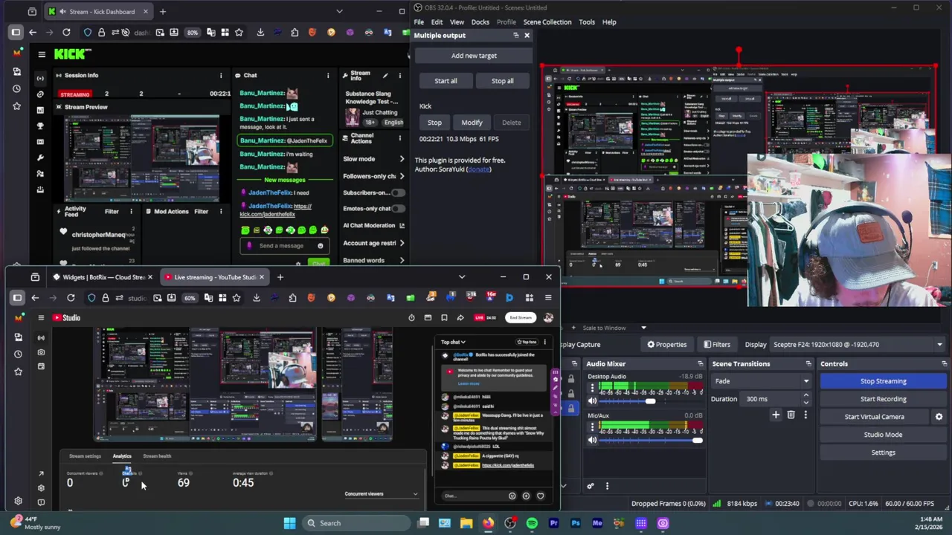Open YouTube Studio manage calendar sidebar icon

point(41,366)
